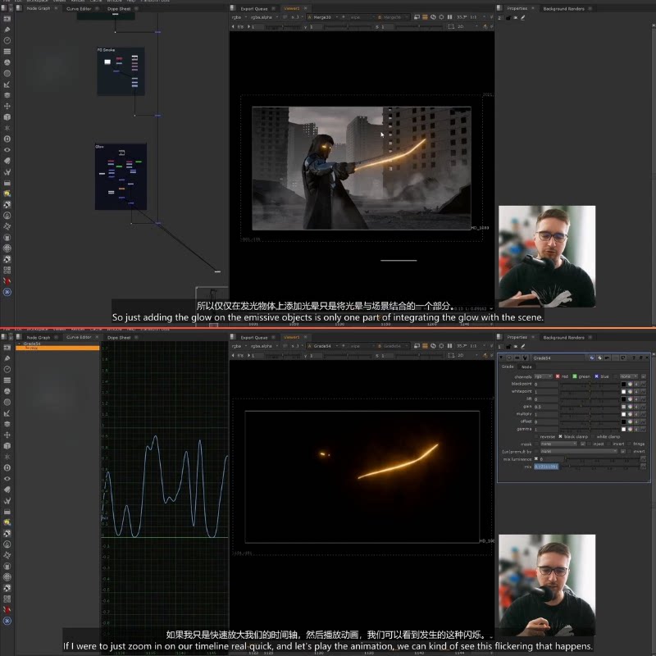Switch to Curve Editor tab in upper pane

pyautogui.click(x=79, y=8)
